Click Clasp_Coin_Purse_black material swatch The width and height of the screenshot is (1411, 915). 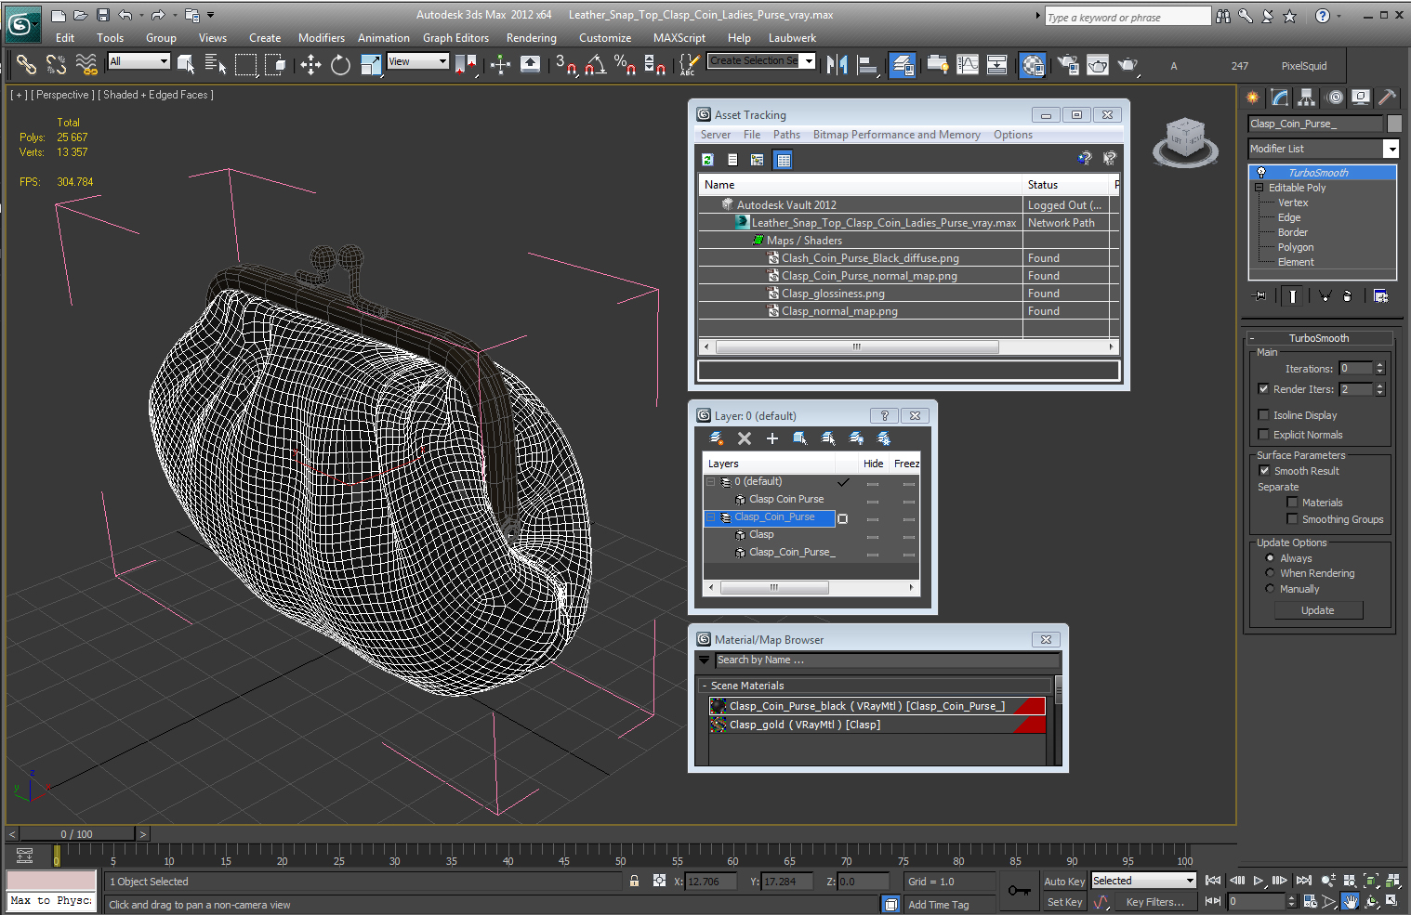pos(718,706)
